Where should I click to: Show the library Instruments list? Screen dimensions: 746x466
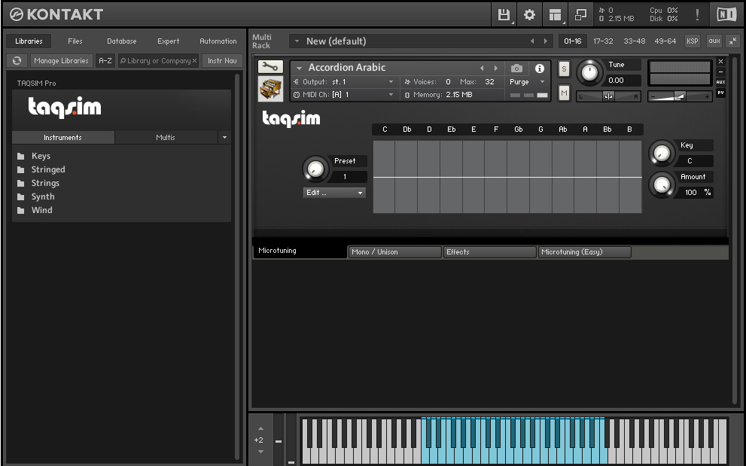[x=62, y=138]
